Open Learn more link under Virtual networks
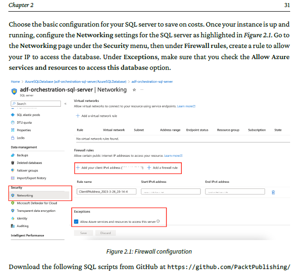 [186, 106]
